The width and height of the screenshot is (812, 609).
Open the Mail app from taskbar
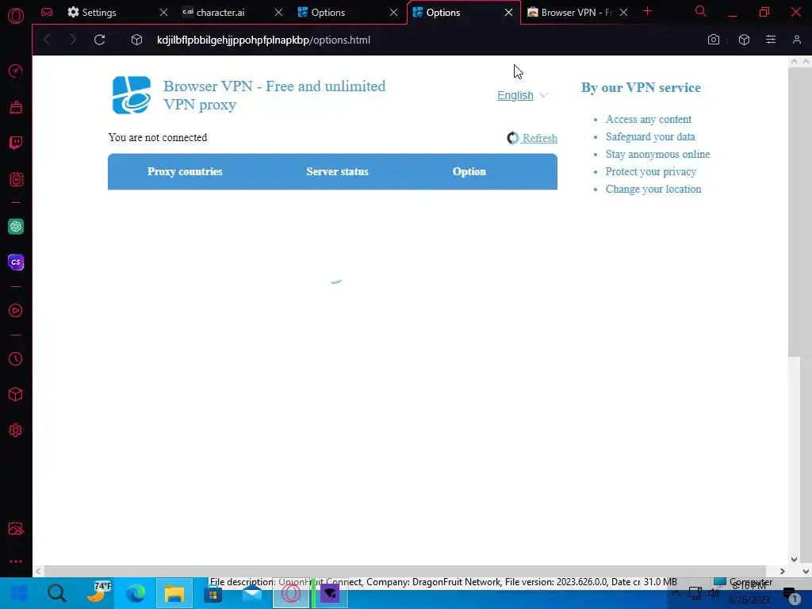click(x=252, y=593)
